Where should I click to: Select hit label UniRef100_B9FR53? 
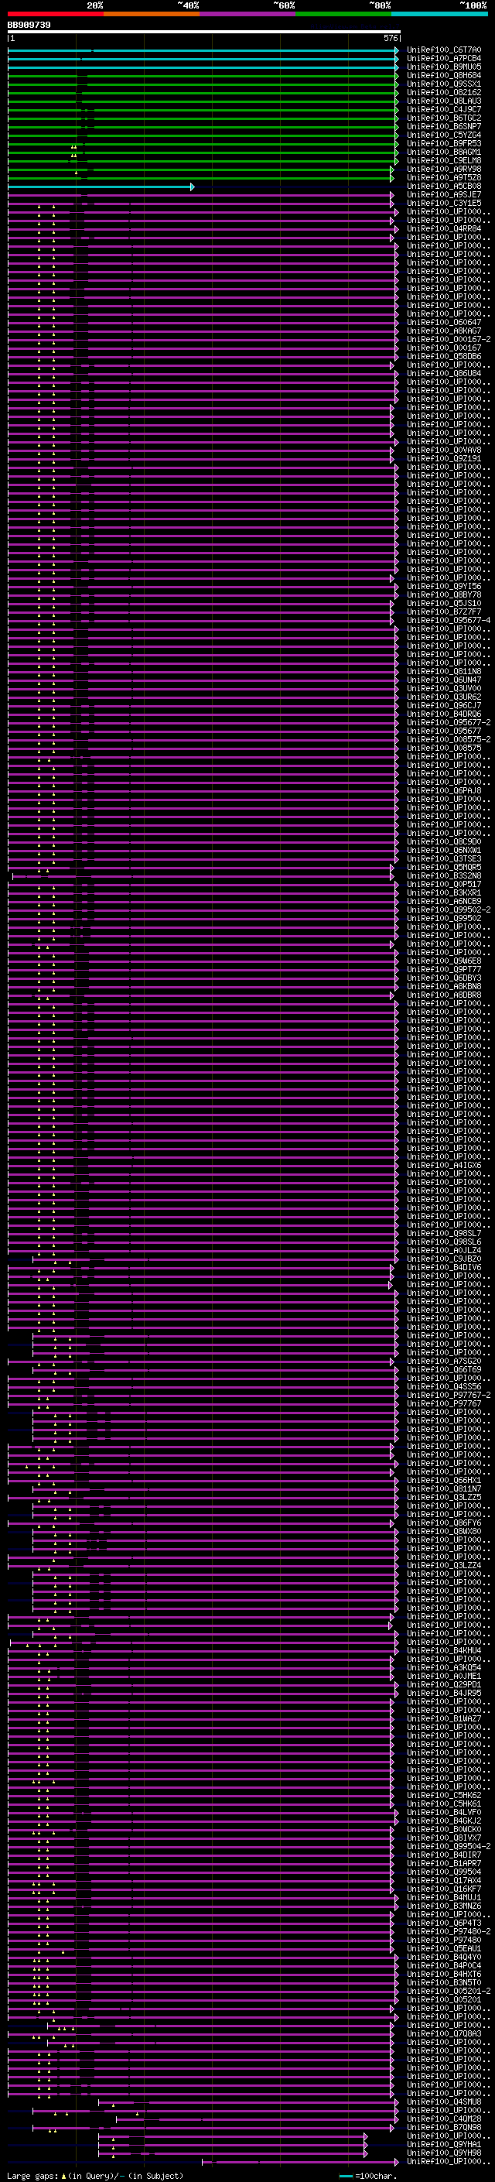tap(443, 143)
